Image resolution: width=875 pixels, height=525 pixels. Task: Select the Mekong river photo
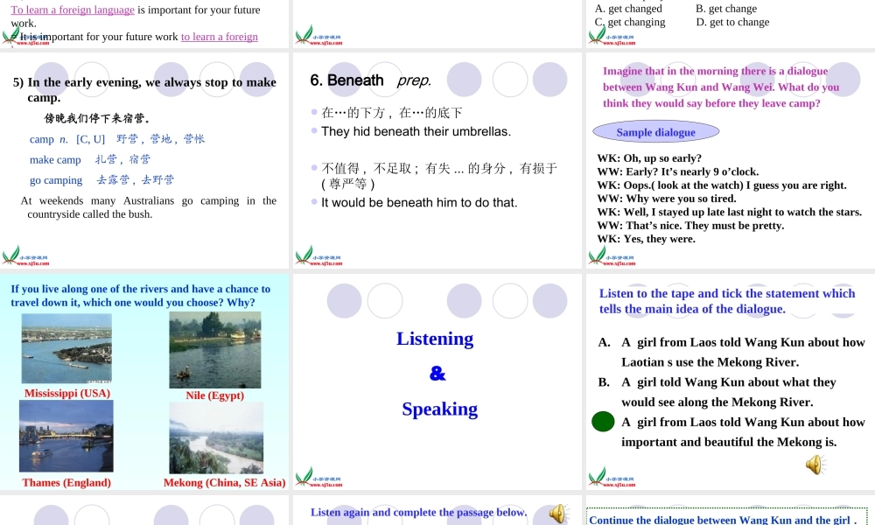[x=216, y=438]
